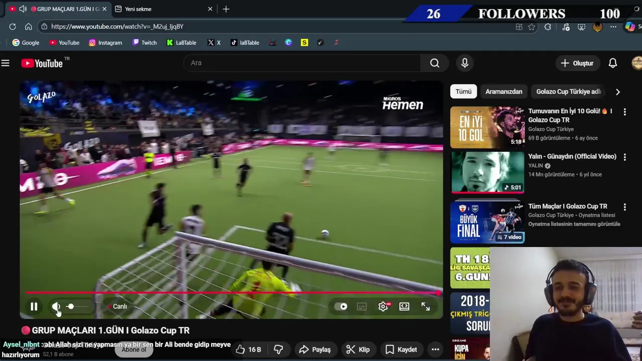Viewport: 642px width, 361px height.
Task: Close the GRUP MAÇLARI 1.GÜN tab
Action: (104, 9)
